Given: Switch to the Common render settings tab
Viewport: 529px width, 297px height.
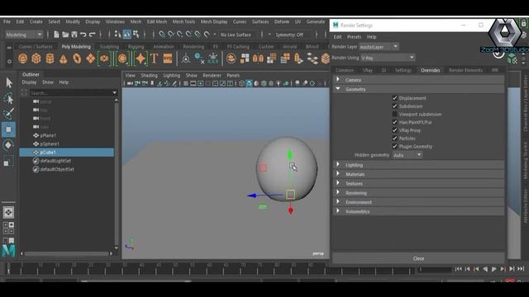Looking at the screenshot, I should (345, 70).
